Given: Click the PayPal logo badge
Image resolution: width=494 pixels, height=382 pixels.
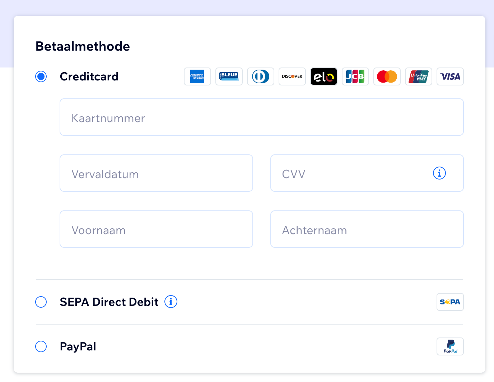Looking at the screenshot, I should tap(450, 346).
